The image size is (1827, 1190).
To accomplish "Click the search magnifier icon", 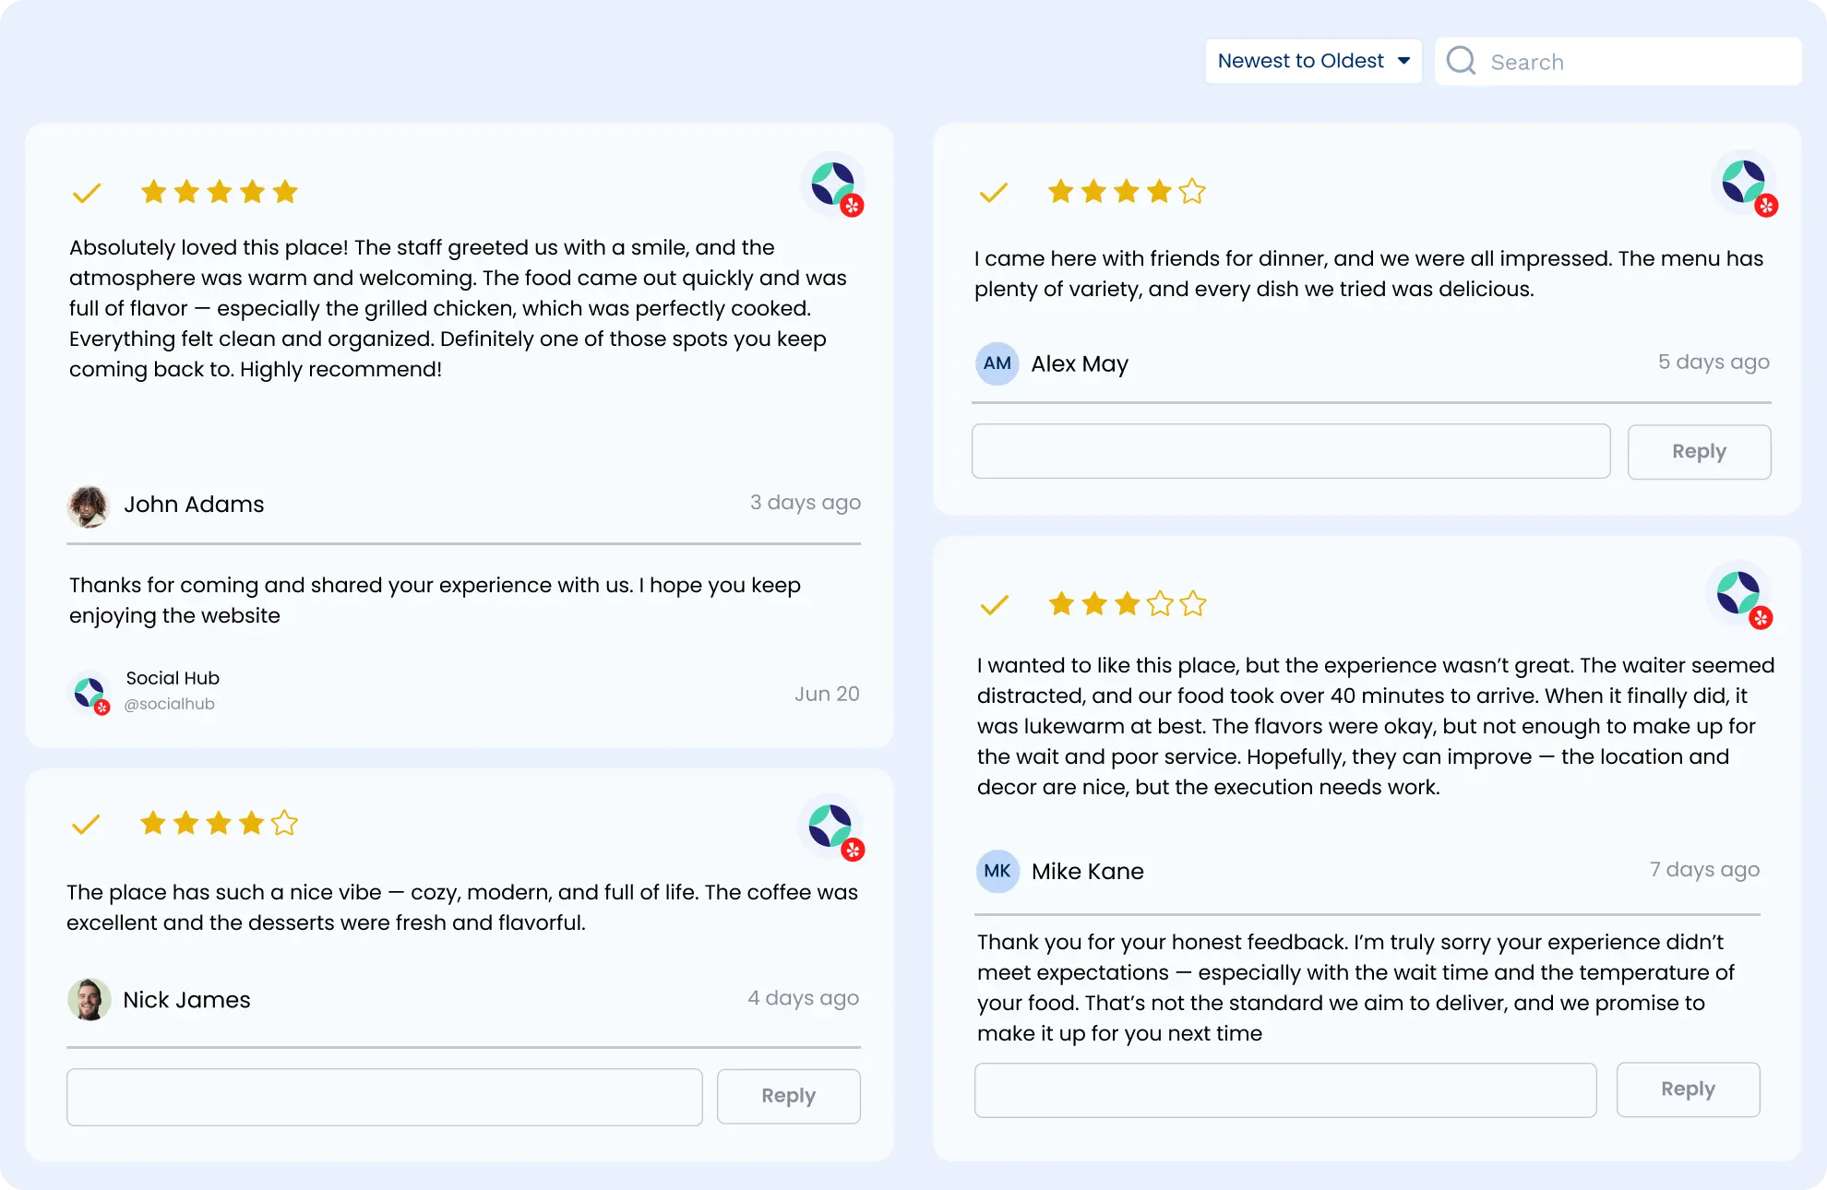I will (1462, 60).
